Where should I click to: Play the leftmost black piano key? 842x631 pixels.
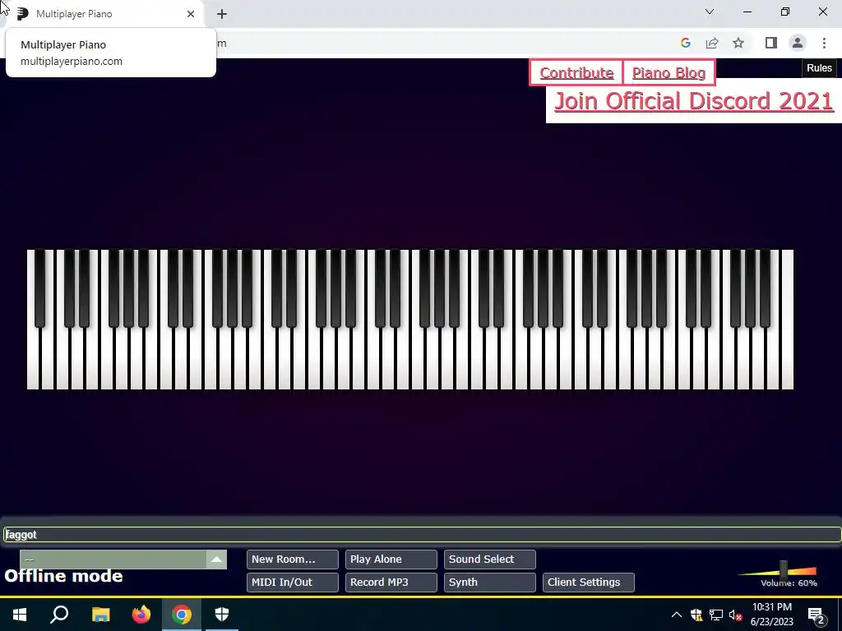pos(39,288)
